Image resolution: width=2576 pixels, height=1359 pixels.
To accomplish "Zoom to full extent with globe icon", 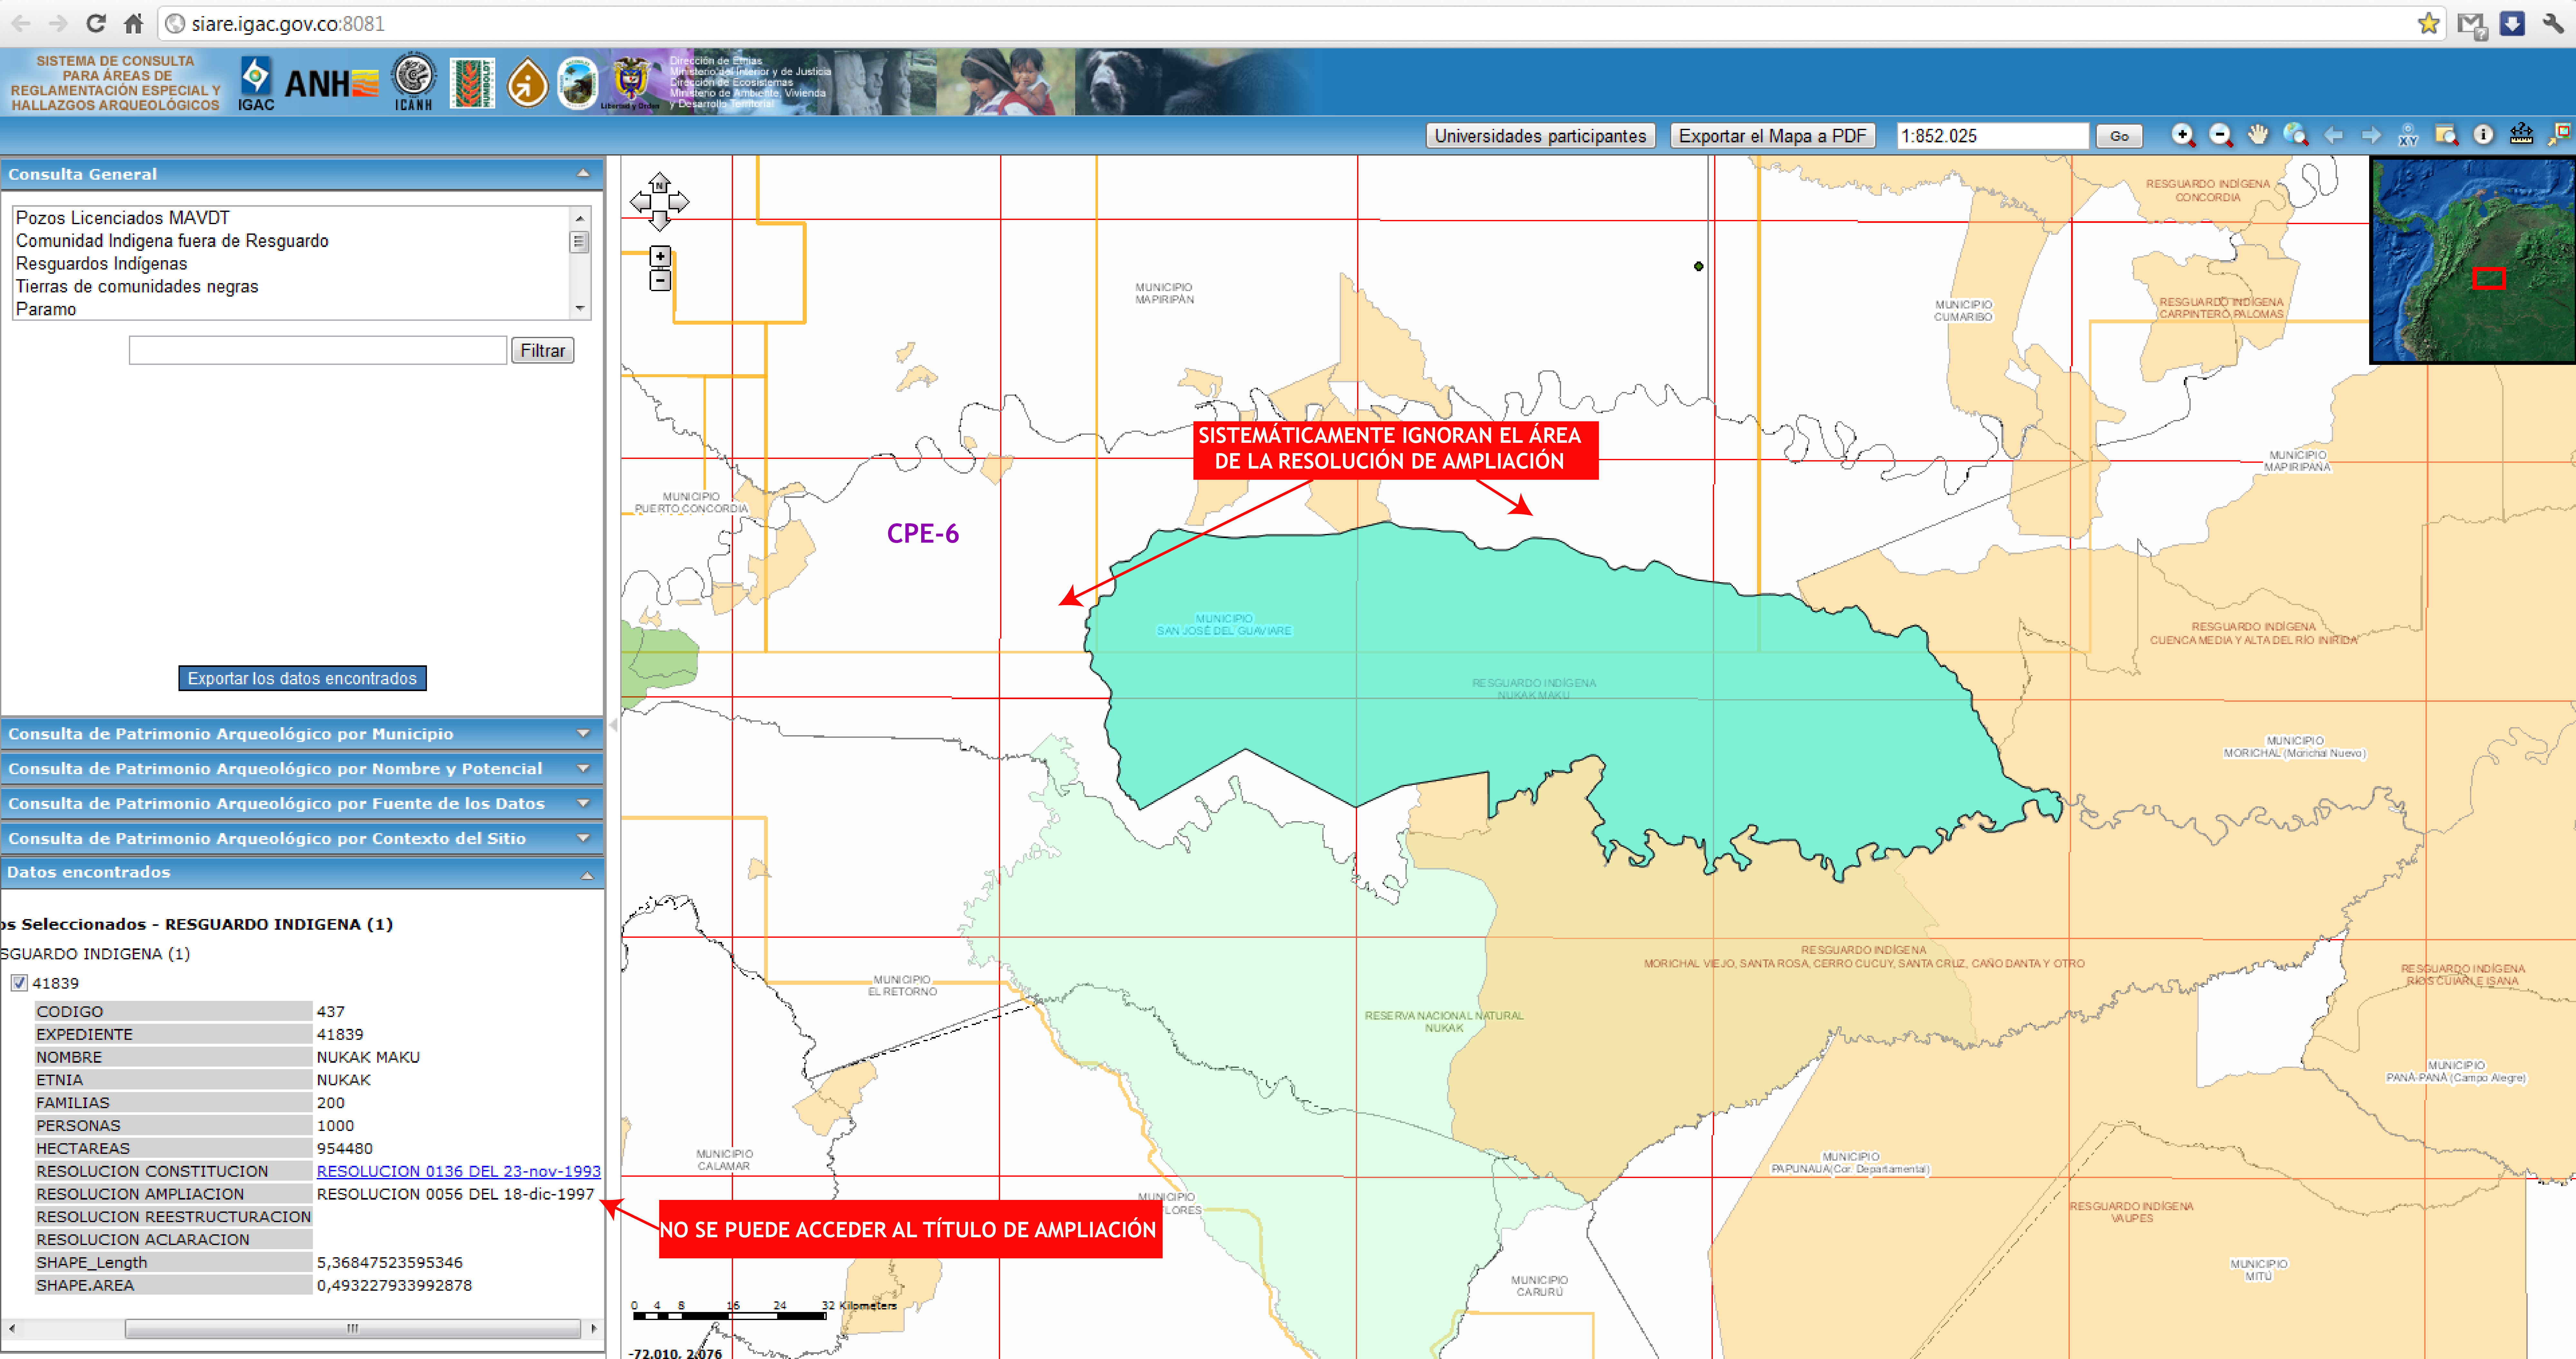I will pos(2296,135).
